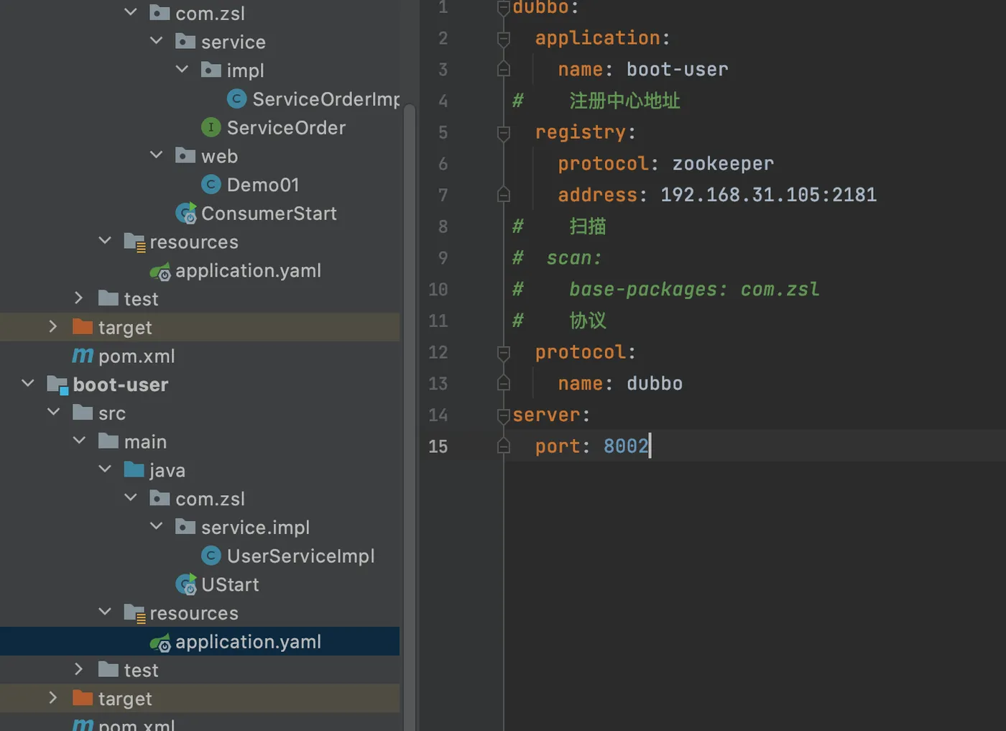
Task: Click the boot-user name value
Action: point(677,70)
